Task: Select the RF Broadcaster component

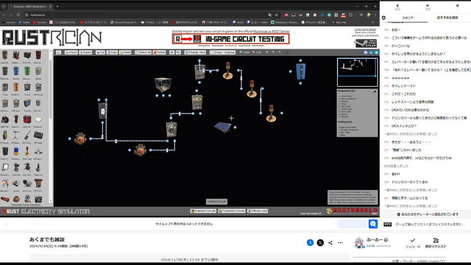Action: 5,136
